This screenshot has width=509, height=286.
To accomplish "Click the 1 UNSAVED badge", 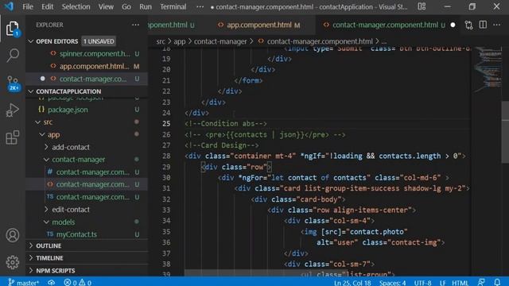I will (99, 41).
